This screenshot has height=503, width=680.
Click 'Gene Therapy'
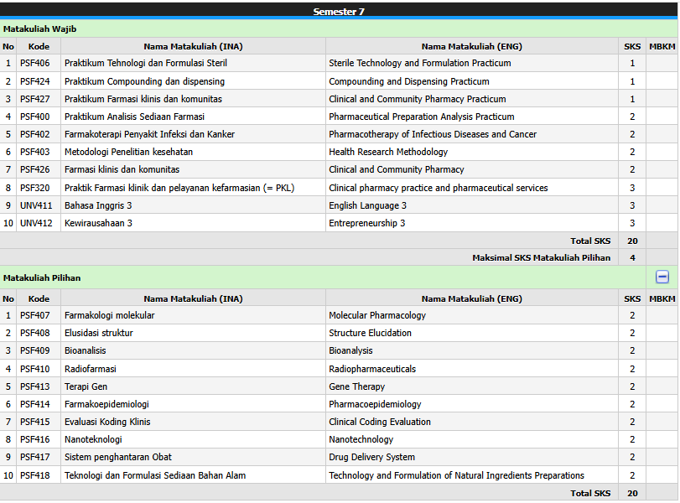(x=356, y=386)
